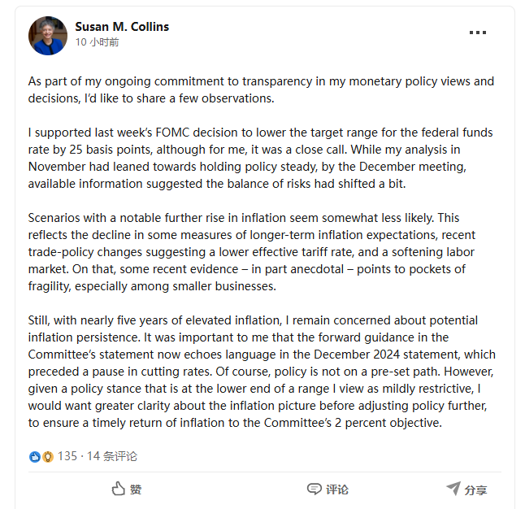Image resolution: width=525 pixels, height=509 pixels.
Task: Click the orange insightful reaction icon
Action: pos(48,457)
